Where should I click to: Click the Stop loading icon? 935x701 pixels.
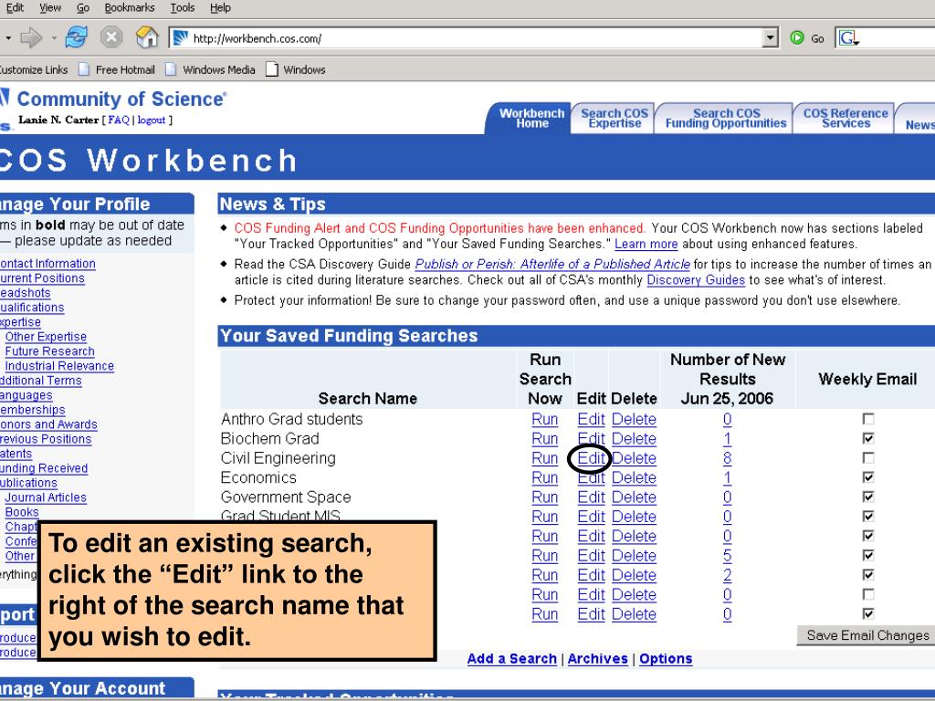click(x=110, y=37)
